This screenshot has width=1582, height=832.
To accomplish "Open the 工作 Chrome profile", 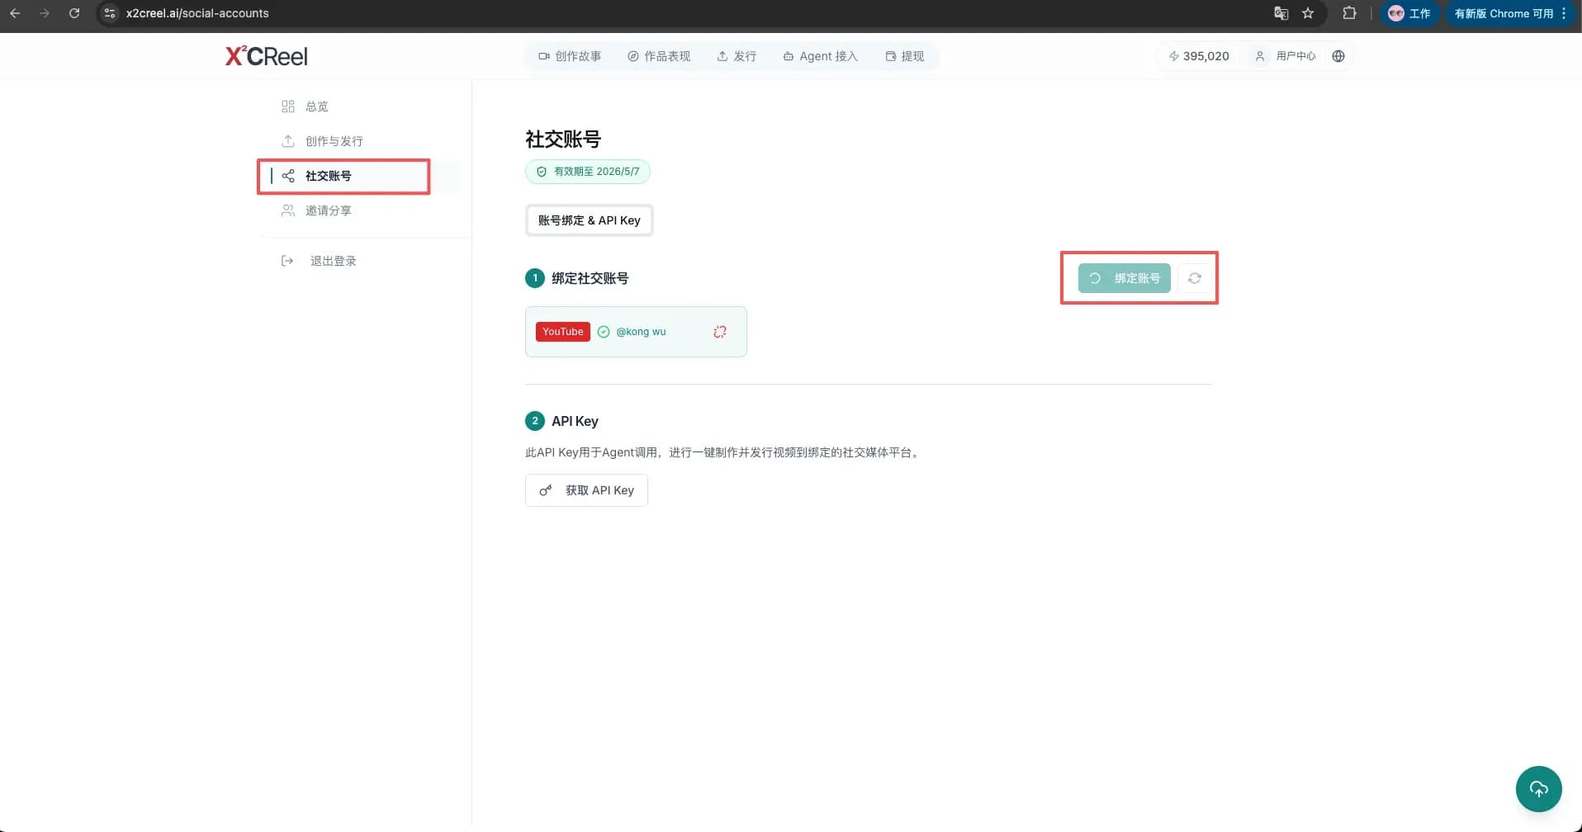I will (1409, 13).
